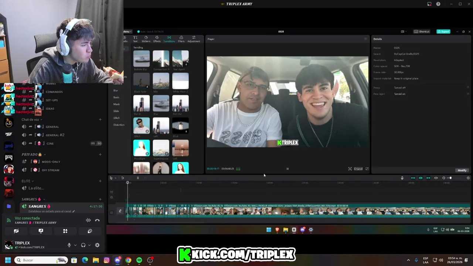Screen dimensions: 473x266
Task: Select the Transitions tab in CapCut
Action: click(169, 39)
